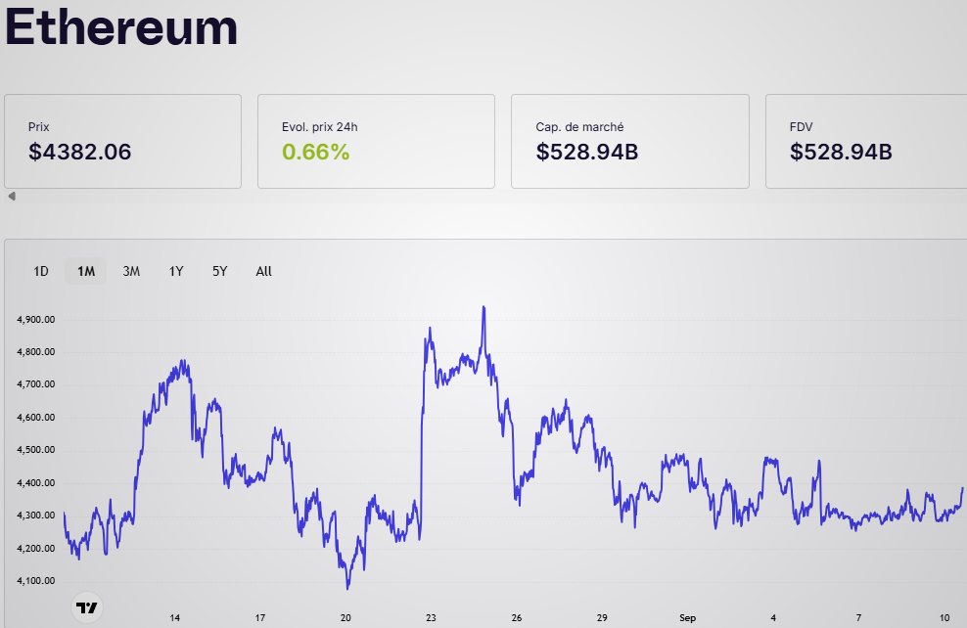Image resolution: width=967 pixels, height=628 pixels.
Task: Click the left scroll arrow under price cards
Action: (x=12, y=197)
